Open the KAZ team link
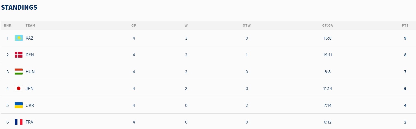 point(30,38)
